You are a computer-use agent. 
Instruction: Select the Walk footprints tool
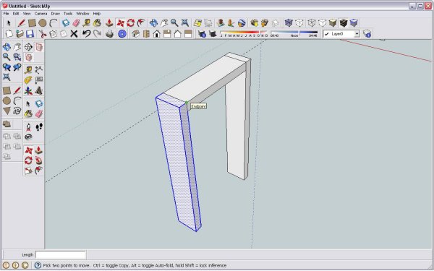pos(39,127)
